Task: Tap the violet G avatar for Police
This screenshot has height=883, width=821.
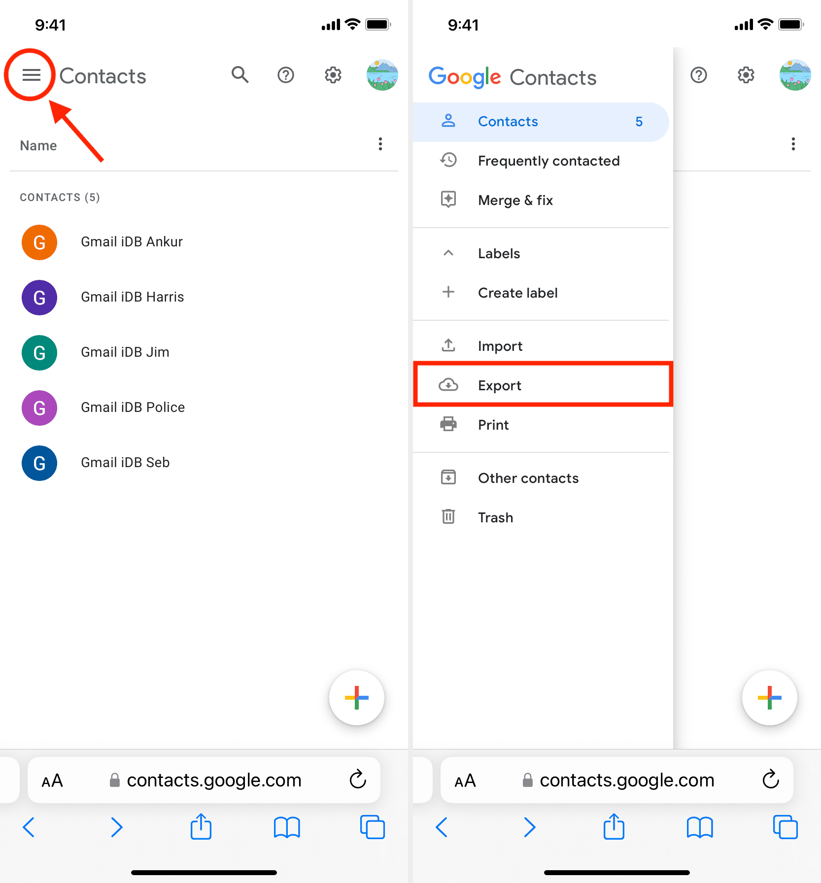Action: (39, 408)
